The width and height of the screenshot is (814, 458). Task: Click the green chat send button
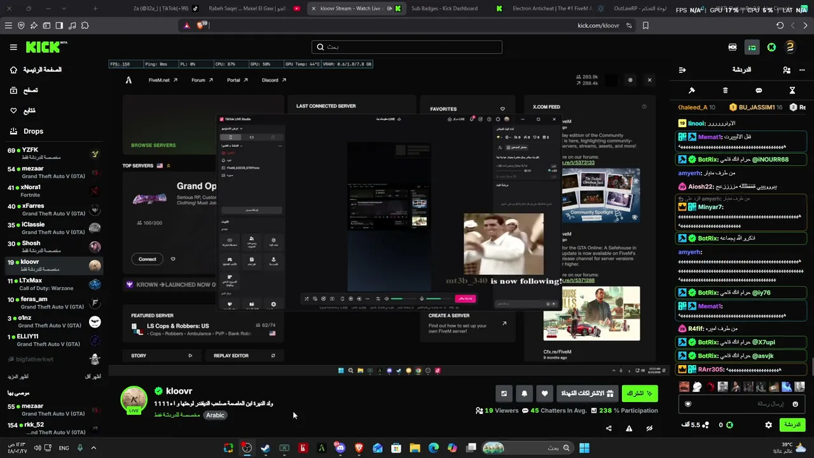click(x=792, y=424)
